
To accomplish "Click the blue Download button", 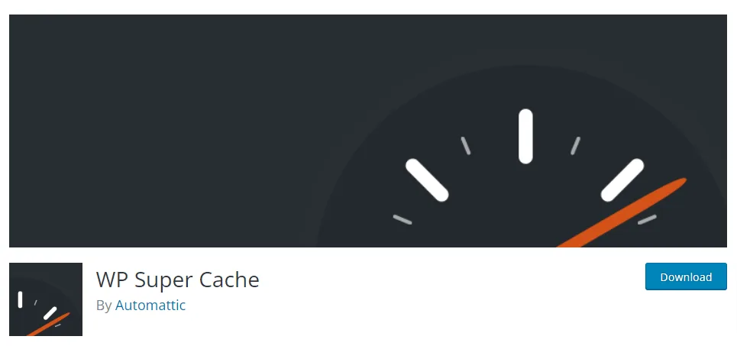I will tap(686, 276).
